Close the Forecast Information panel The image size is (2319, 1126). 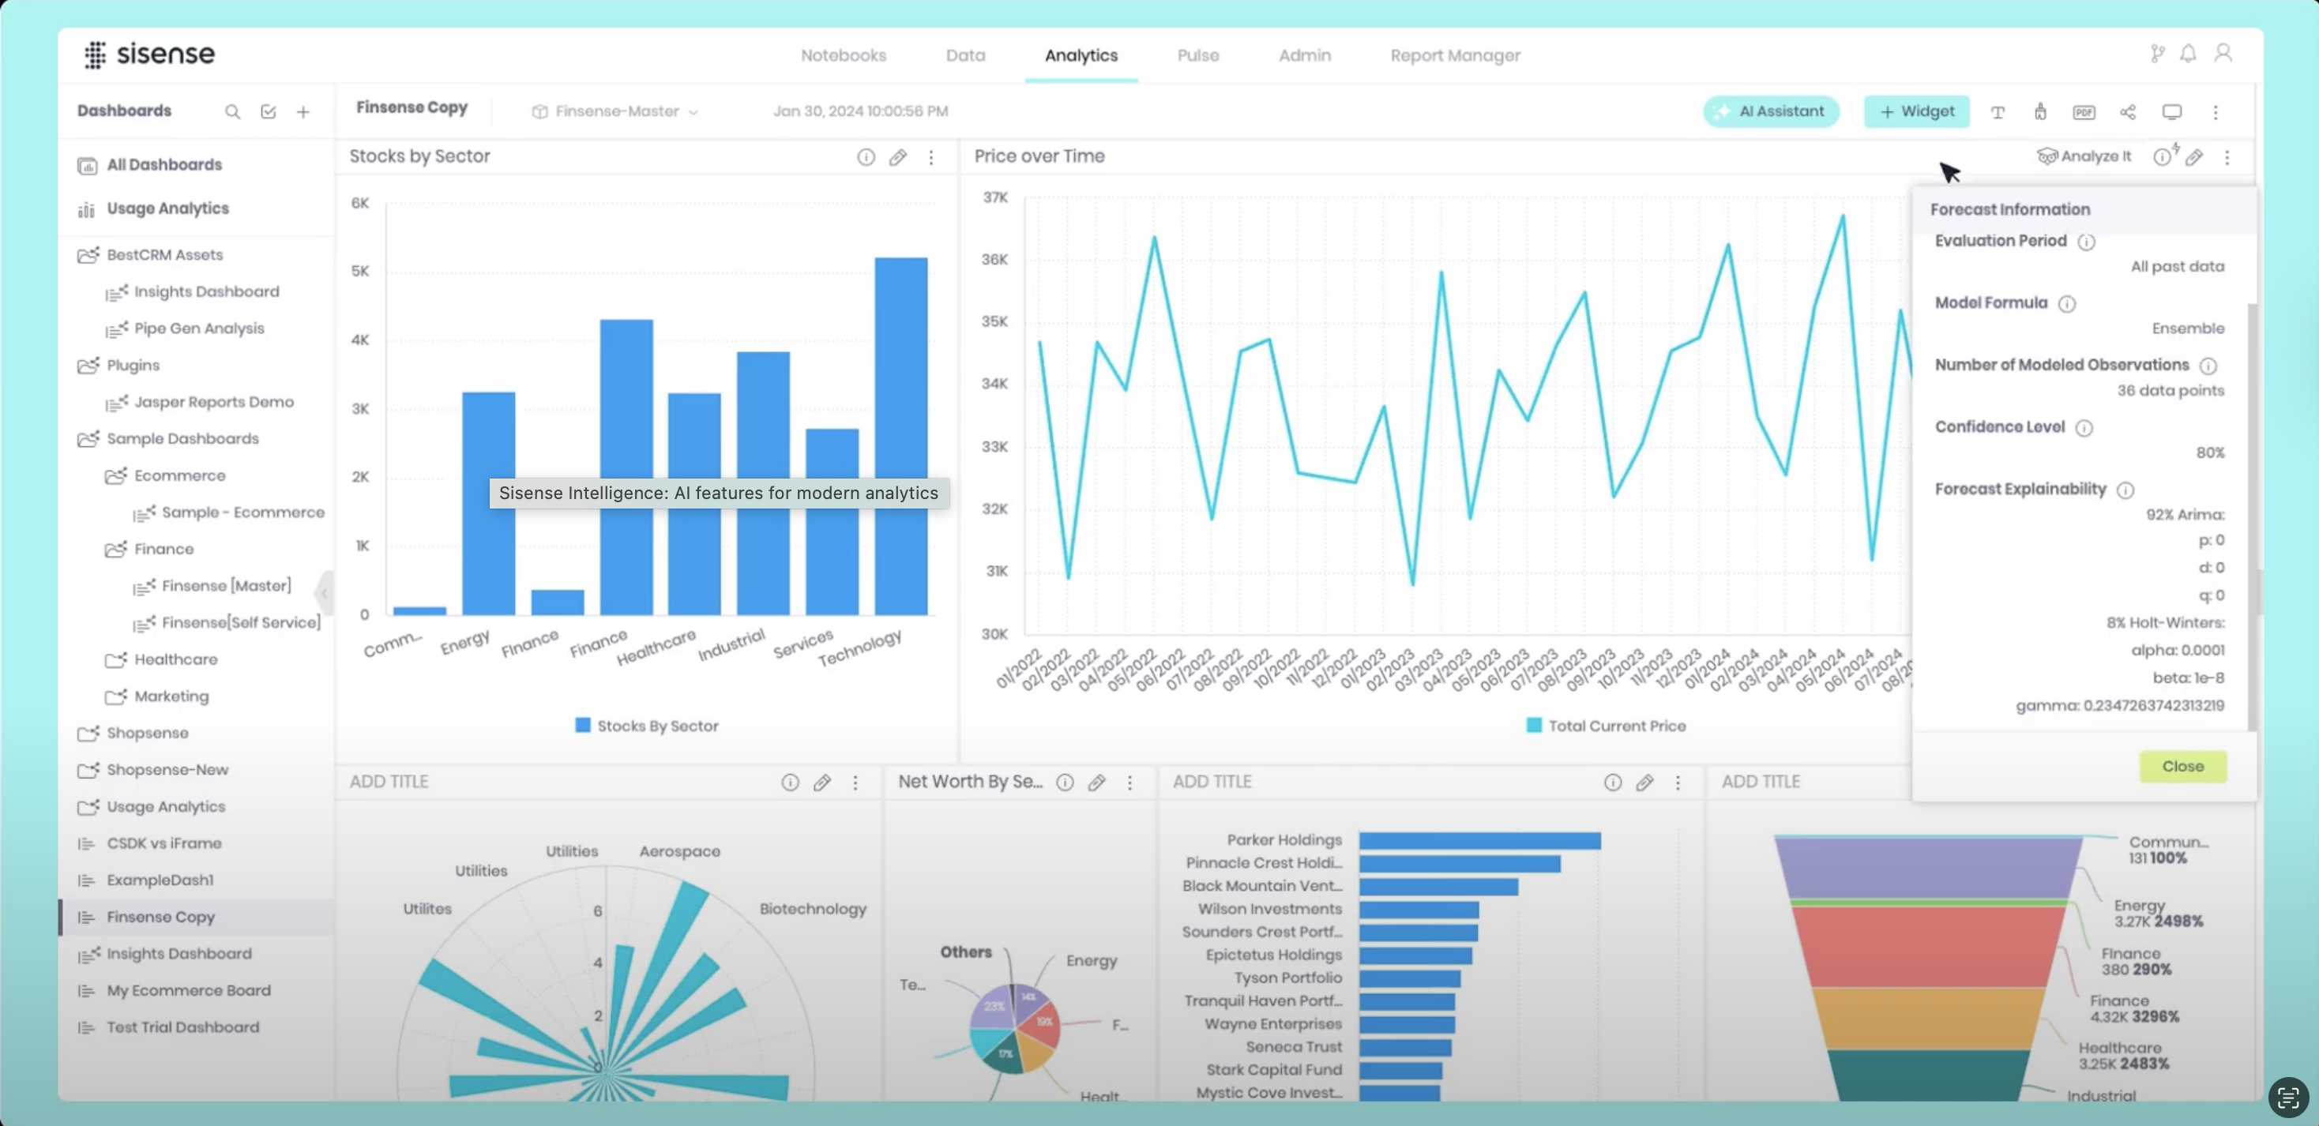click(2182, 766)
